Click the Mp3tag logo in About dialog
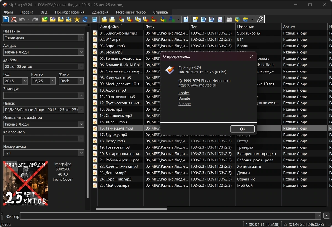 point(170,70)
